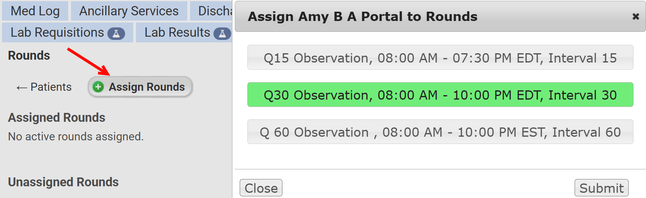This screenshot has height=198, width=646.
Task: Return to Patients via the link
Action: tap(51, 87)
